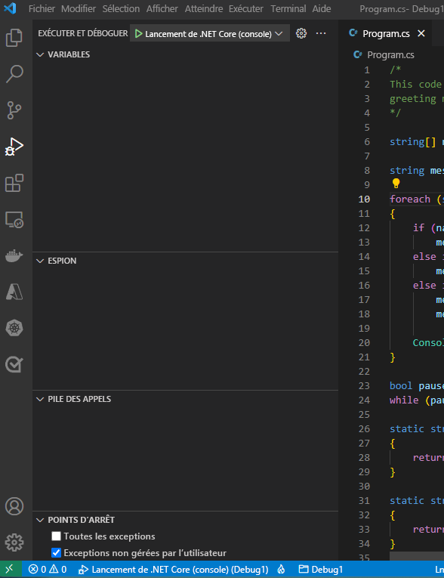Open the Modifier menu

tap(78, 8)
